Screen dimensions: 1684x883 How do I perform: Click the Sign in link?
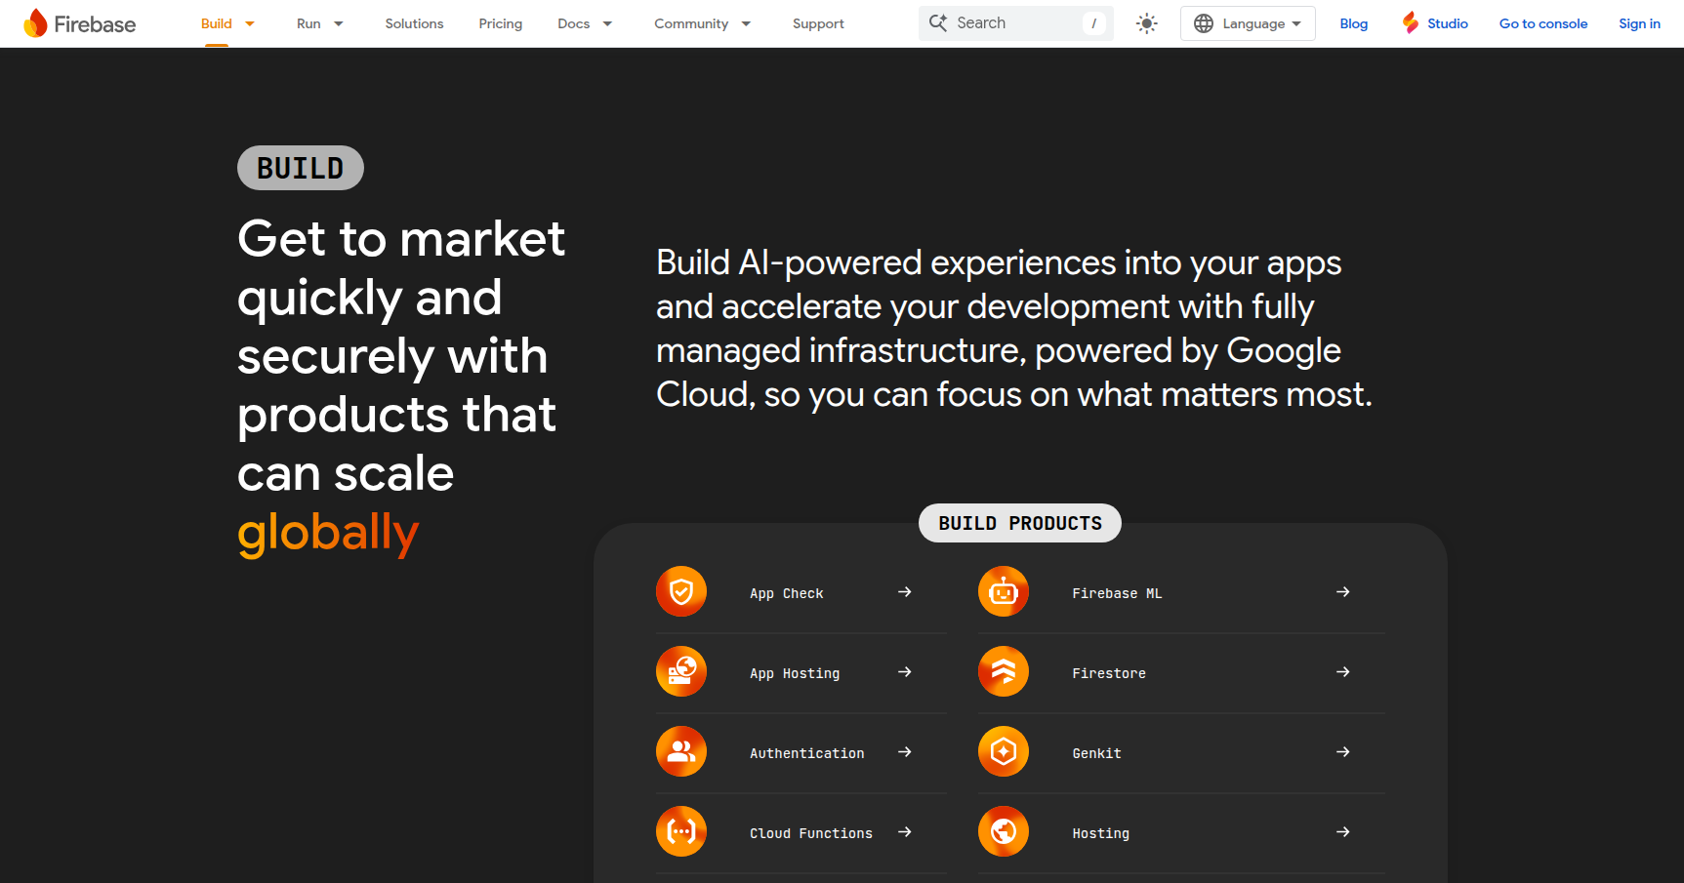coord(1638,23)
